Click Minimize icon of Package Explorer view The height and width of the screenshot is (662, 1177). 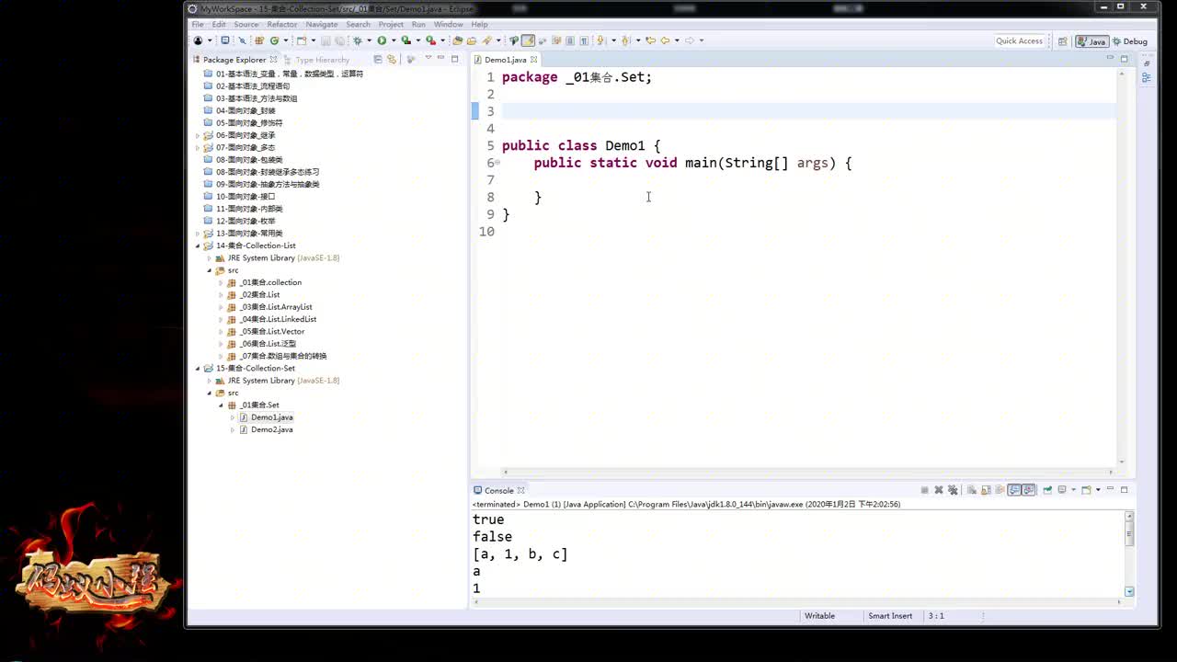point(441,59)
